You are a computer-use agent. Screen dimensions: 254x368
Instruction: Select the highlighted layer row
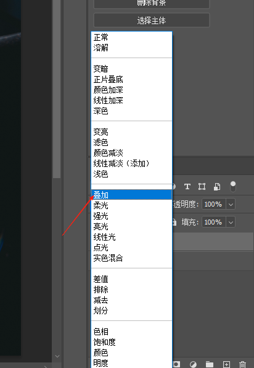click(x=213, y=242)
